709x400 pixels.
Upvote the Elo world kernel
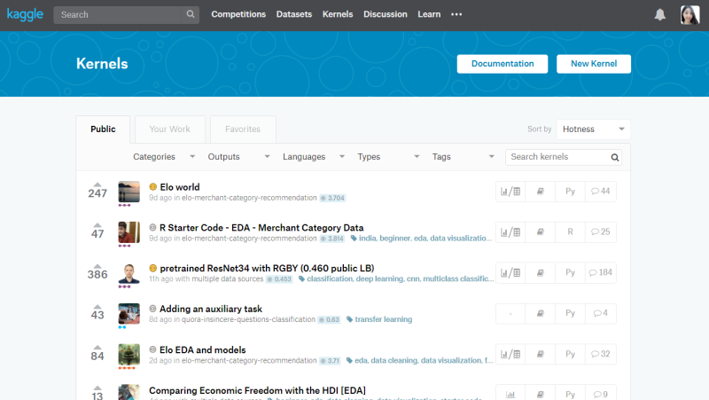97,184
